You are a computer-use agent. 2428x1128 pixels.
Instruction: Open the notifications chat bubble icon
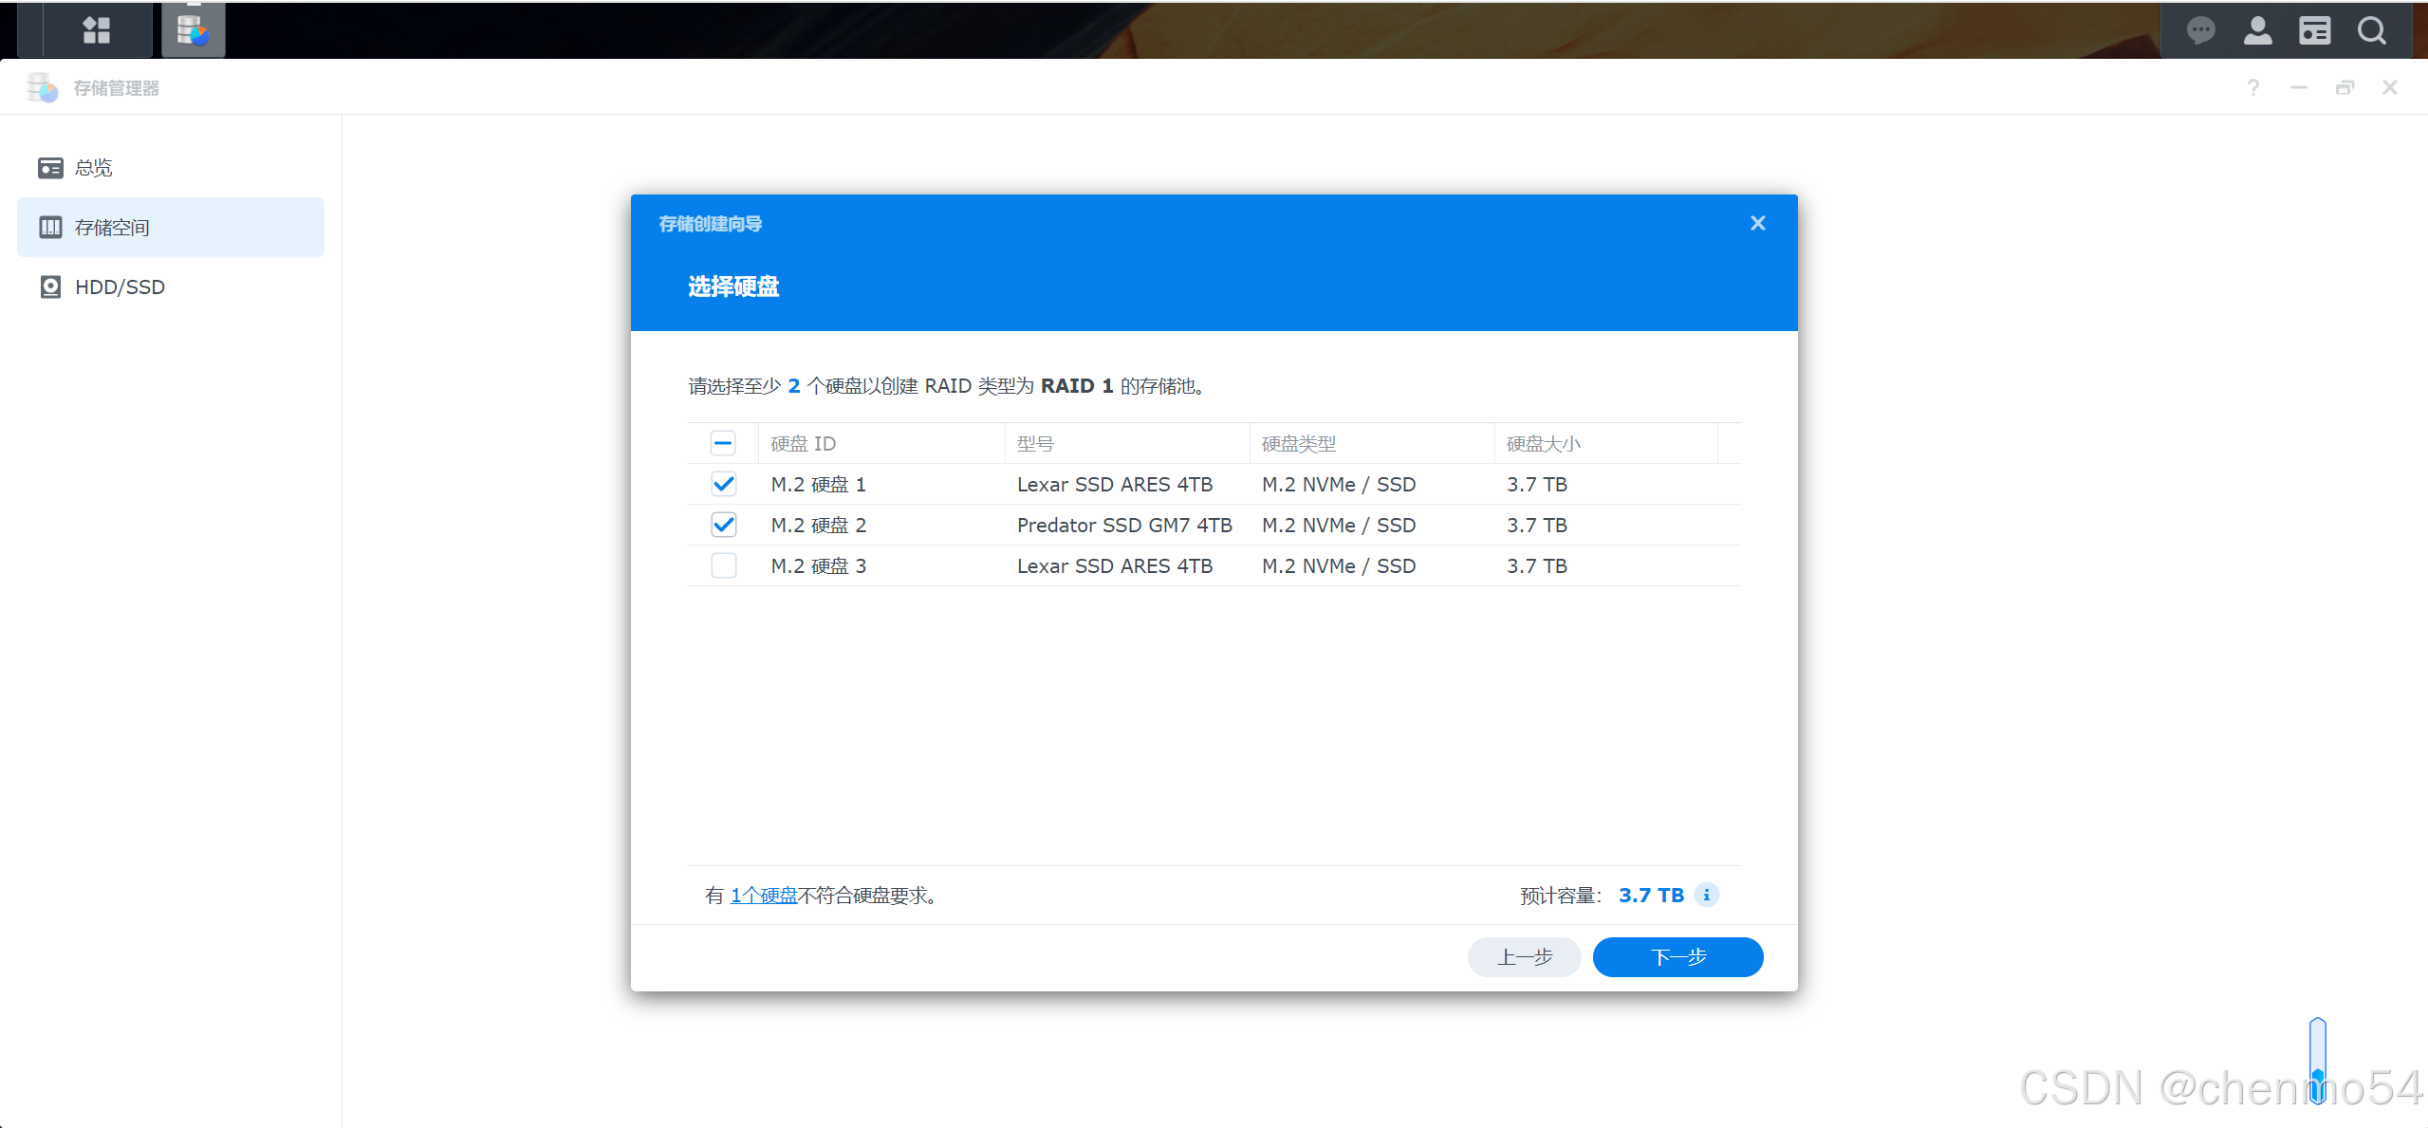coord(2200,30)
